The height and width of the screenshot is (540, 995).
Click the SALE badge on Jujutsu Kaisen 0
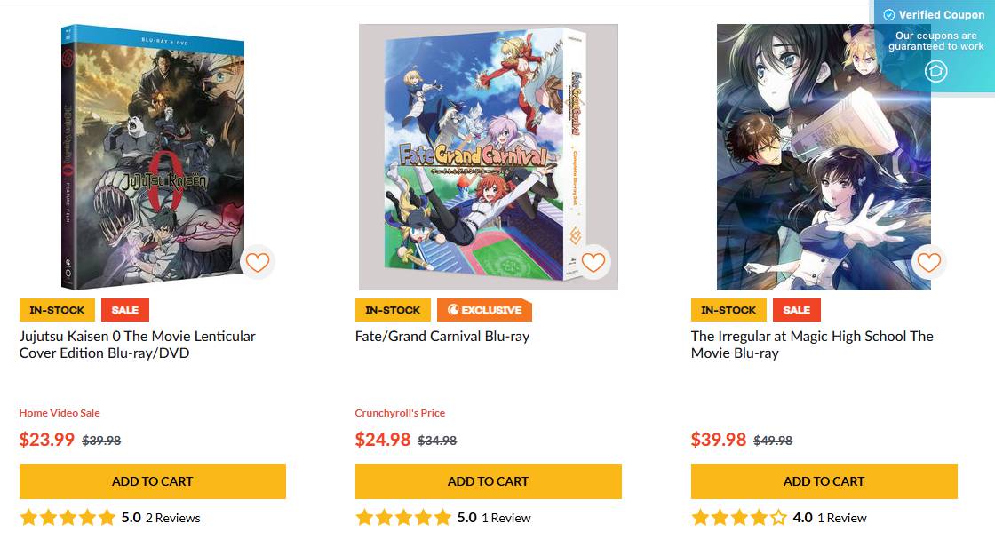124,310
